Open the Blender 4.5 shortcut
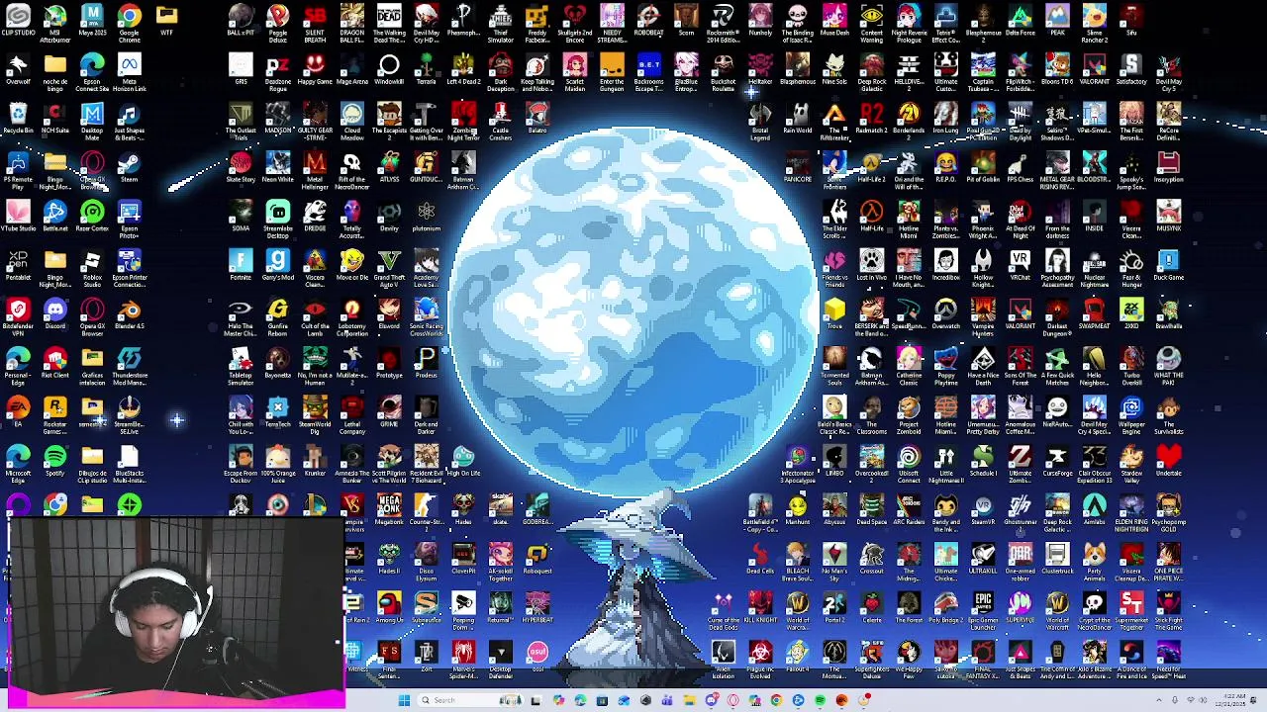Viewport: 1267px width, 712px height. [x=129, y=314]
